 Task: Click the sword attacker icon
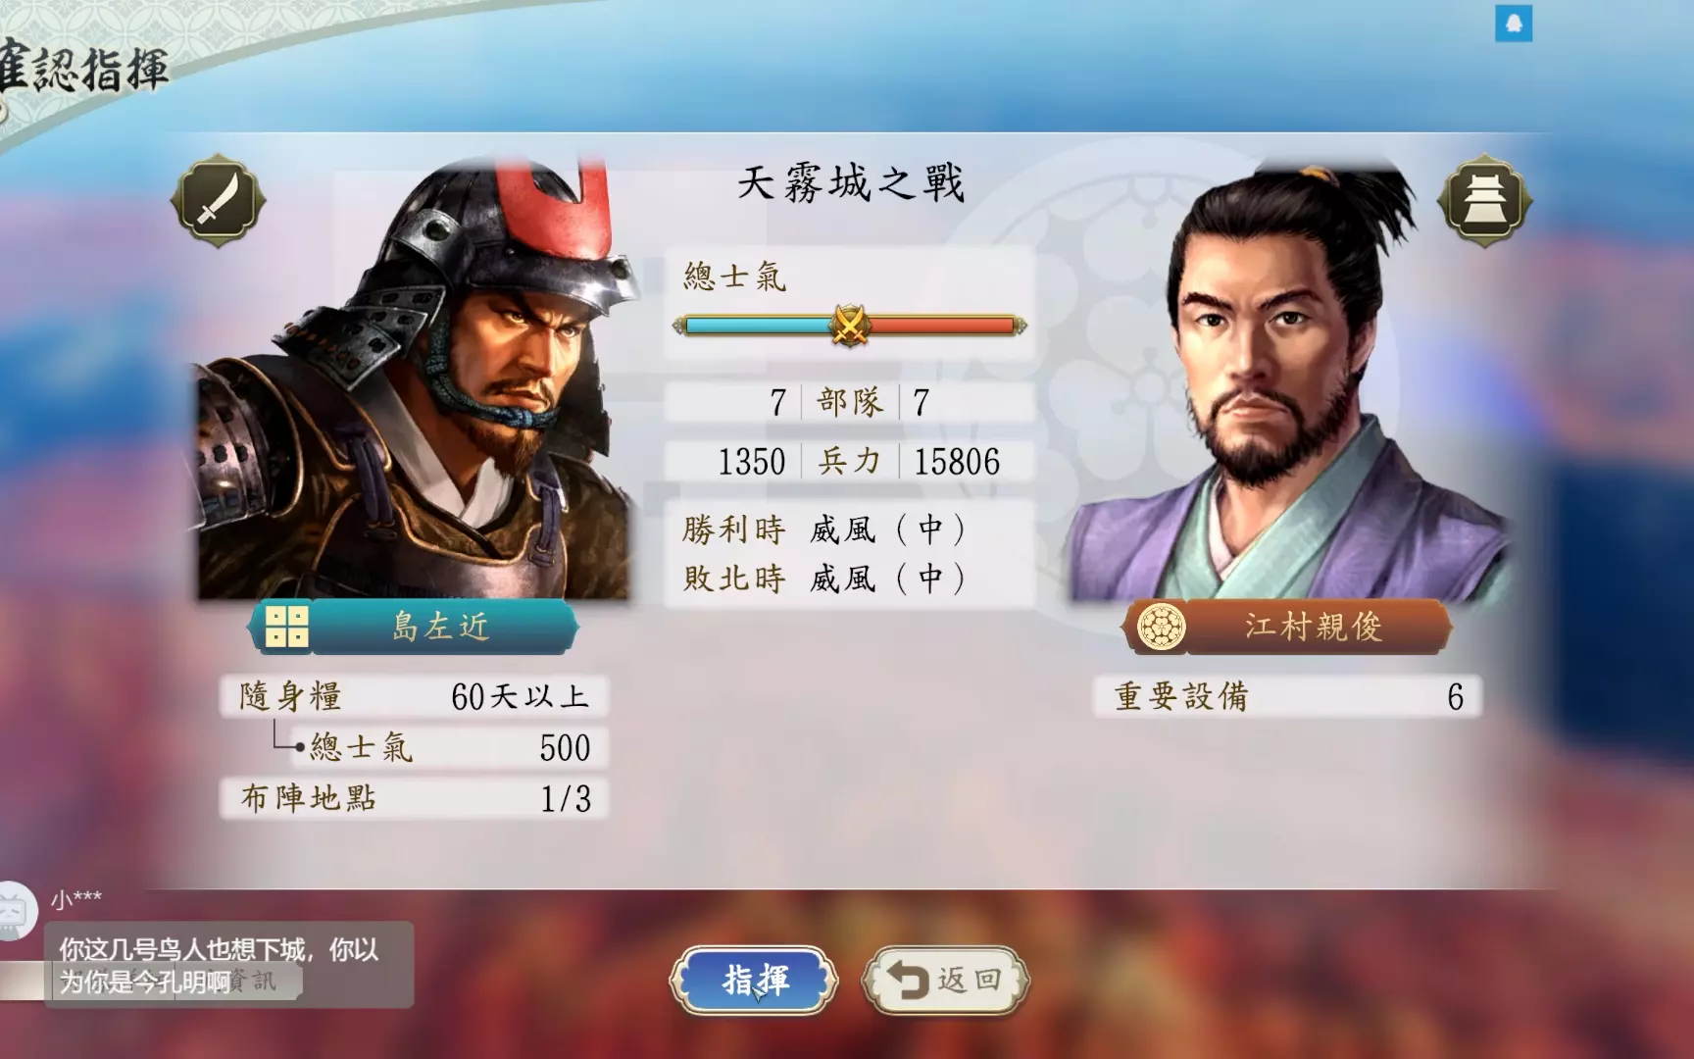coord(218,200)
